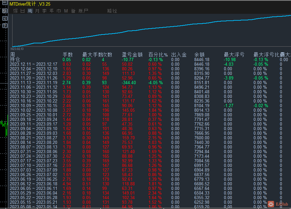Switch to the 年 yearly tab
291x209 pixels.
[x=52, y=11]
